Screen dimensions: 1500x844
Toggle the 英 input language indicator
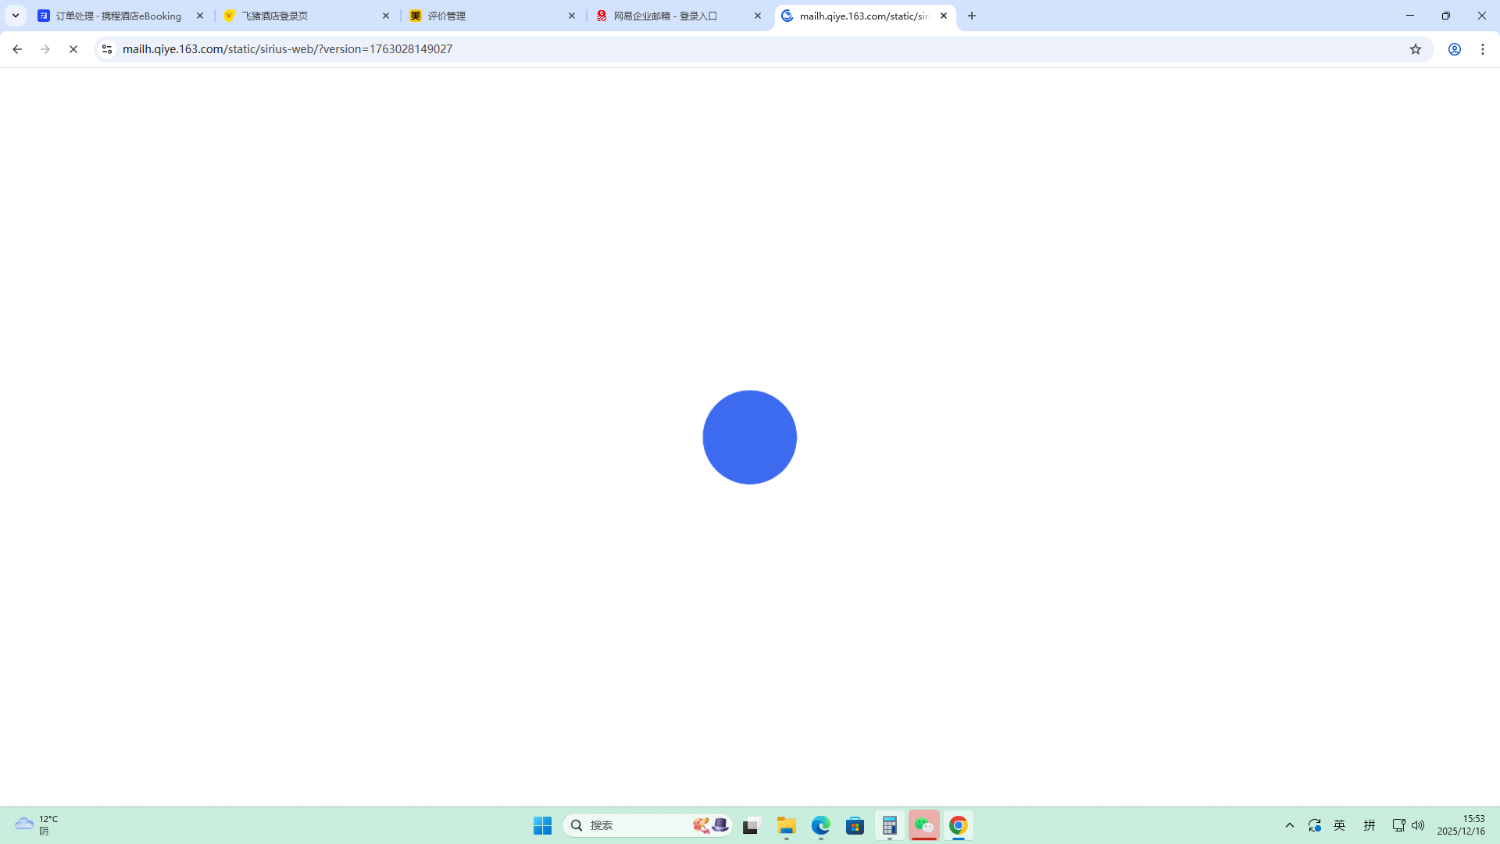click(x=1340, y=825)
